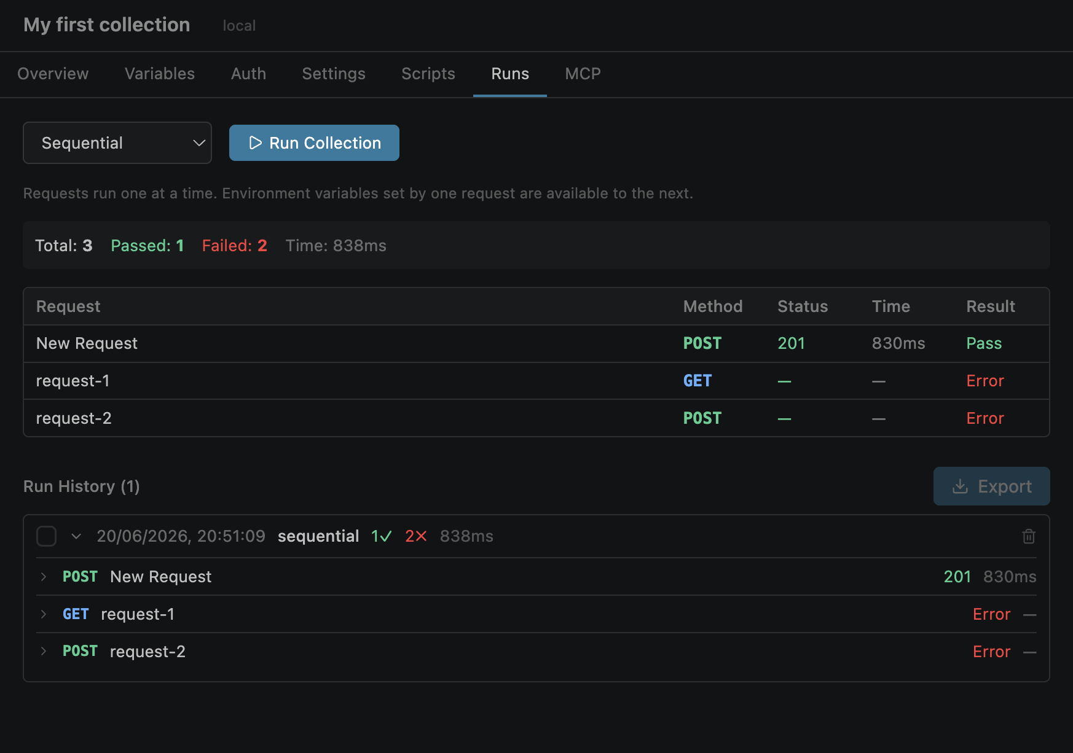
Task: Click the Error result for request-2 in table
Action: click(x=985, y=418)
